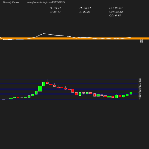This screenshot has width=149, height=149.
Task: Click the "Monthly Charts" title text
Action: tap(11, 2)
